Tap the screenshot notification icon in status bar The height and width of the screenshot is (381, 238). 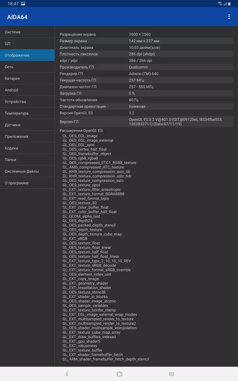coord(23,4)
